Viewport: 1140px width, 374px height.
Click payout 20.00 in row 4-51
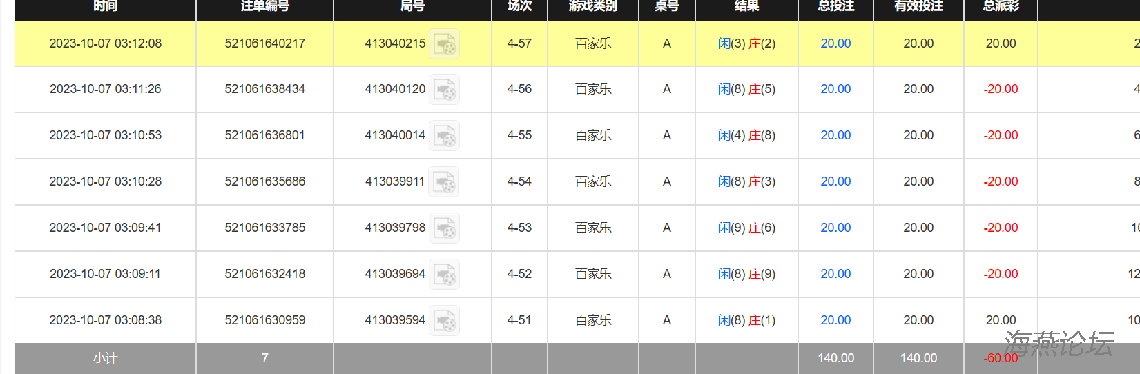tap(1001, 320)
